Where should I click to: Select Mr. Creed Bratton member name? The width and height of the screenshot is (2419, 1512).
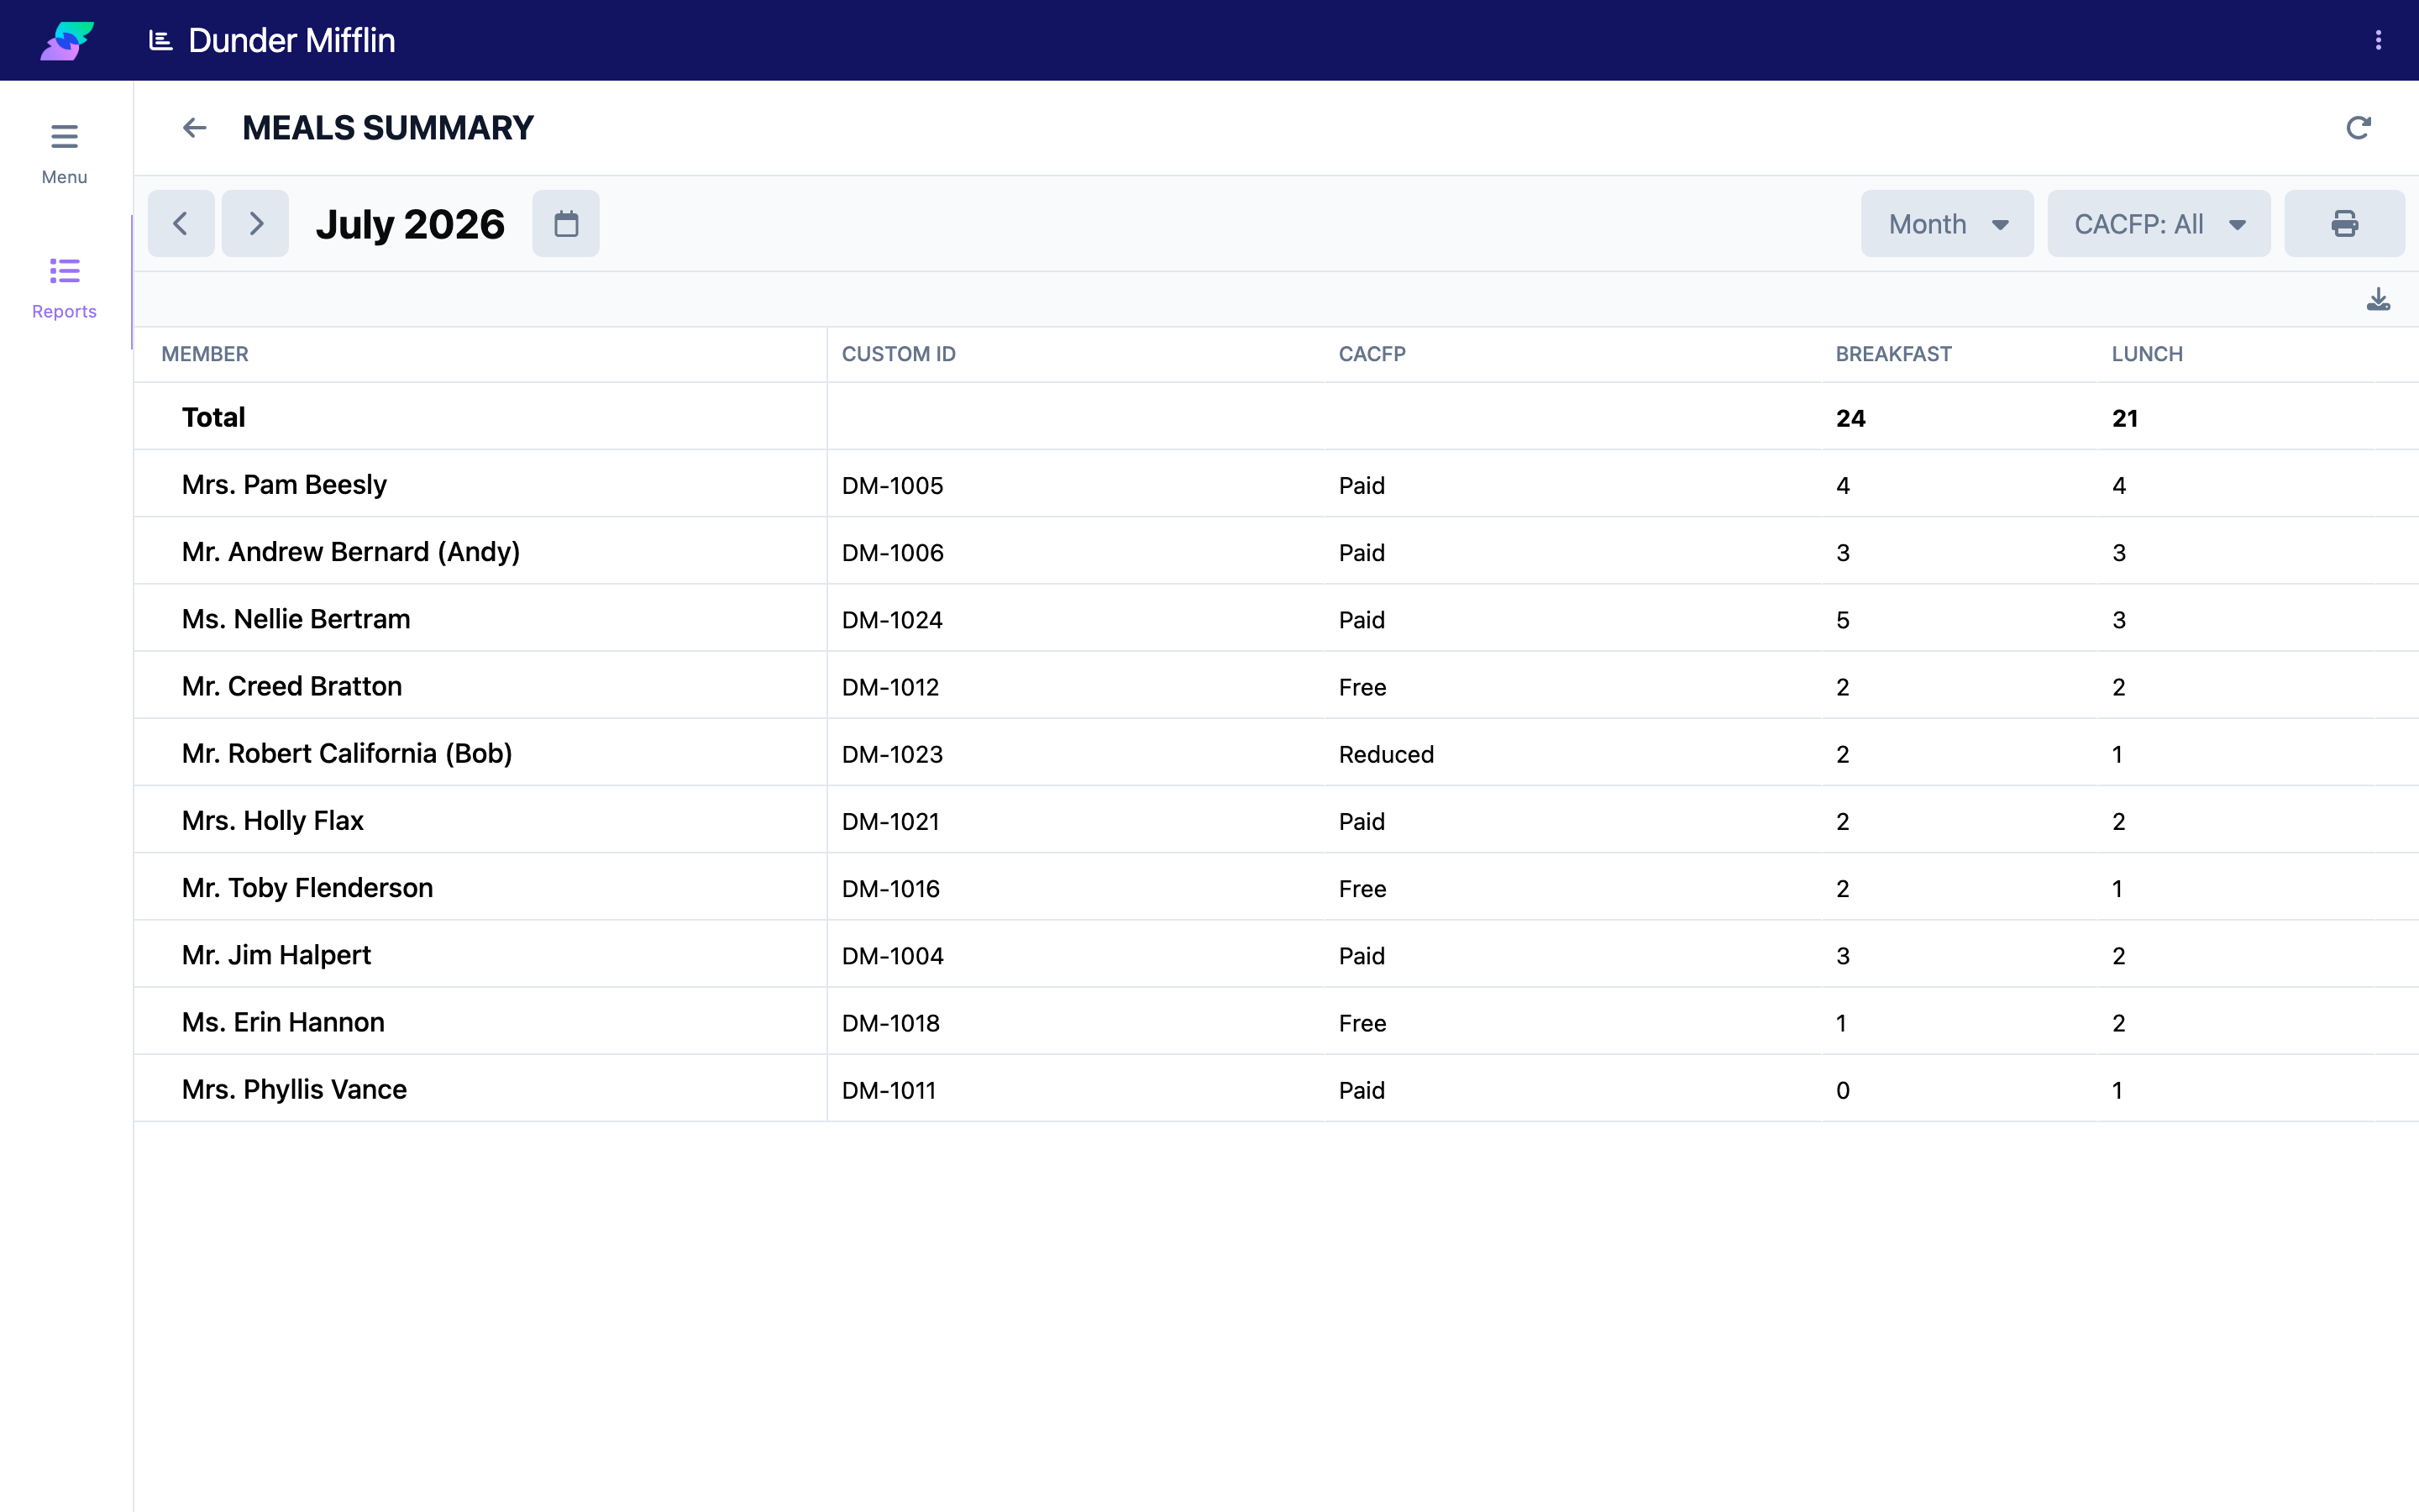point(292,686)
